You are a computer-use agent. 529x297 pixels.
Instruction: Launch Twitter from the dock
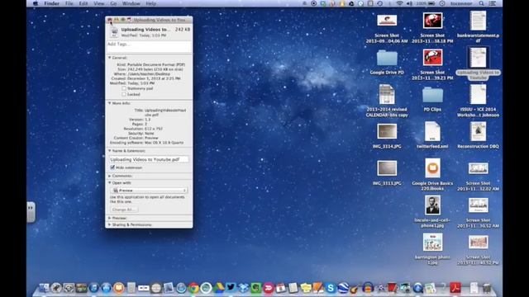click(x=231, y=288)
